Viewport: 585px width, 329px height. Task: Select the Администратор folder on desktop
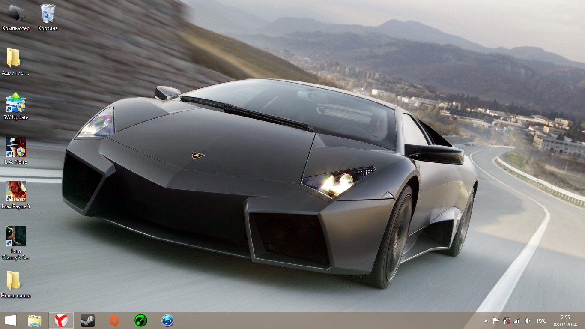click(16, 62)
